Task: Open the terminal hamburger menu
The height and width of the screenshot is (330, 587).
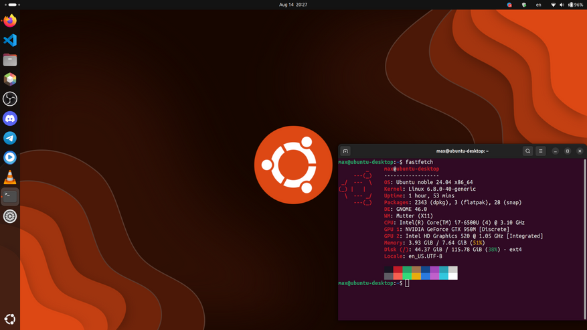Action: coord(540,151)
